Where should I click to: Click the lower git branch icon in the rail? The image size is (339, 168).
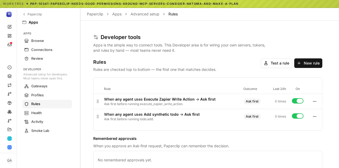[10, 121]
